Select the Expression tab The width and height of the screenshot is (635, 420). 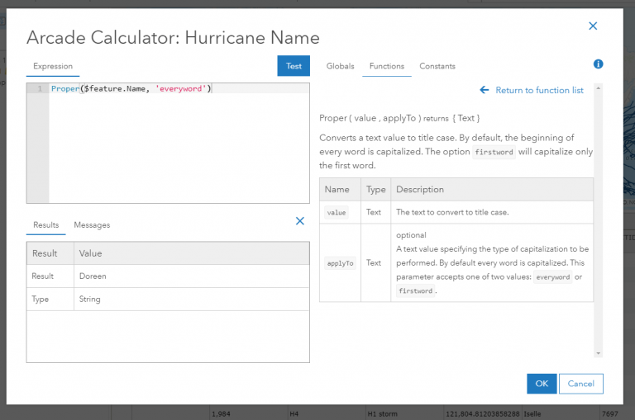click(x=53, y=66)
